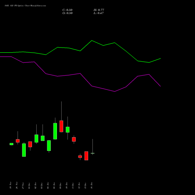This screenshot has width=195, height=195.
Task: Select the green candlestick above 02 Dec
Action: [x=36, y=138]
